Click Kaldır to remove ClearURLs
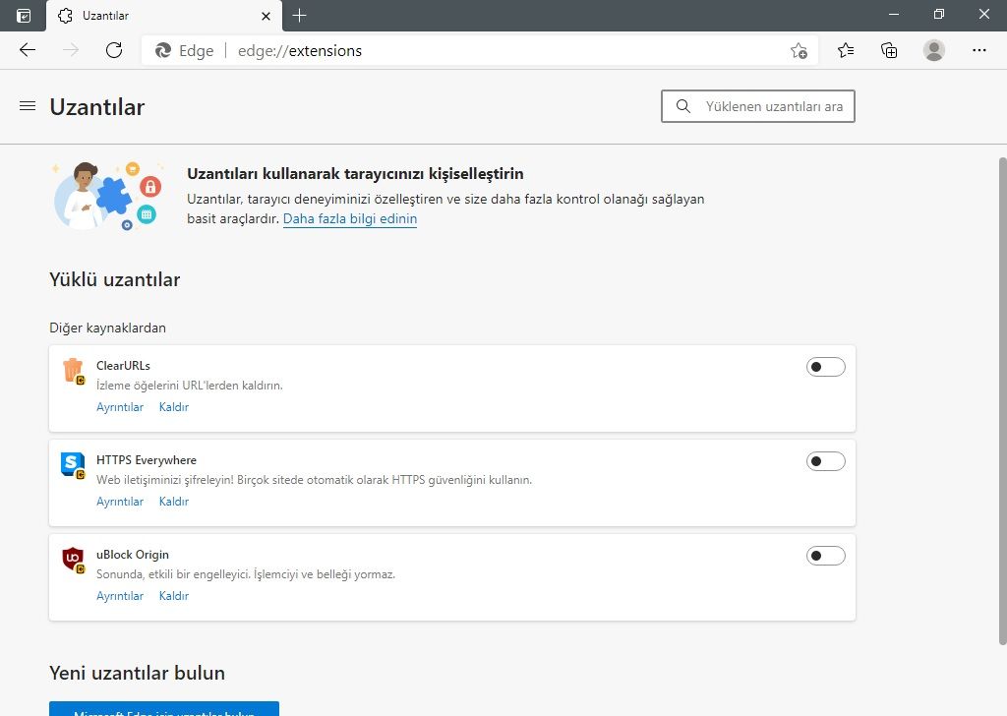Screen dimensions: 1007x716 tap(173, 407)
